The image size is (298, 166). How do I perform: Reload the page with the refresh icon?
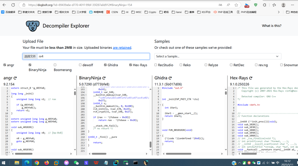click(13, 5)
